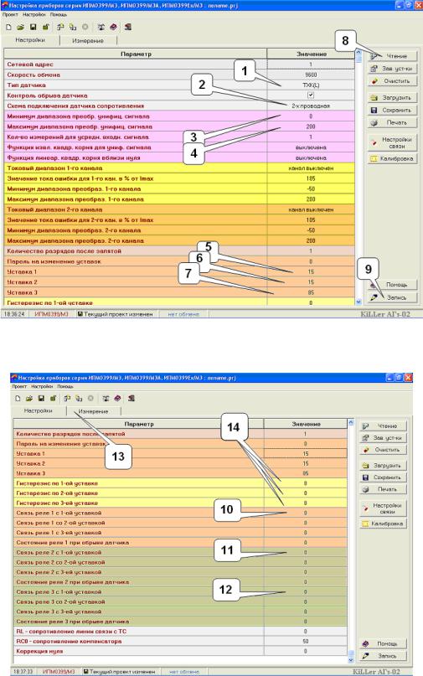The width and height of the screenshot is (423, 676).
Task: Click the Очистить button in the bottom window
Action: [x=384, y=450]
